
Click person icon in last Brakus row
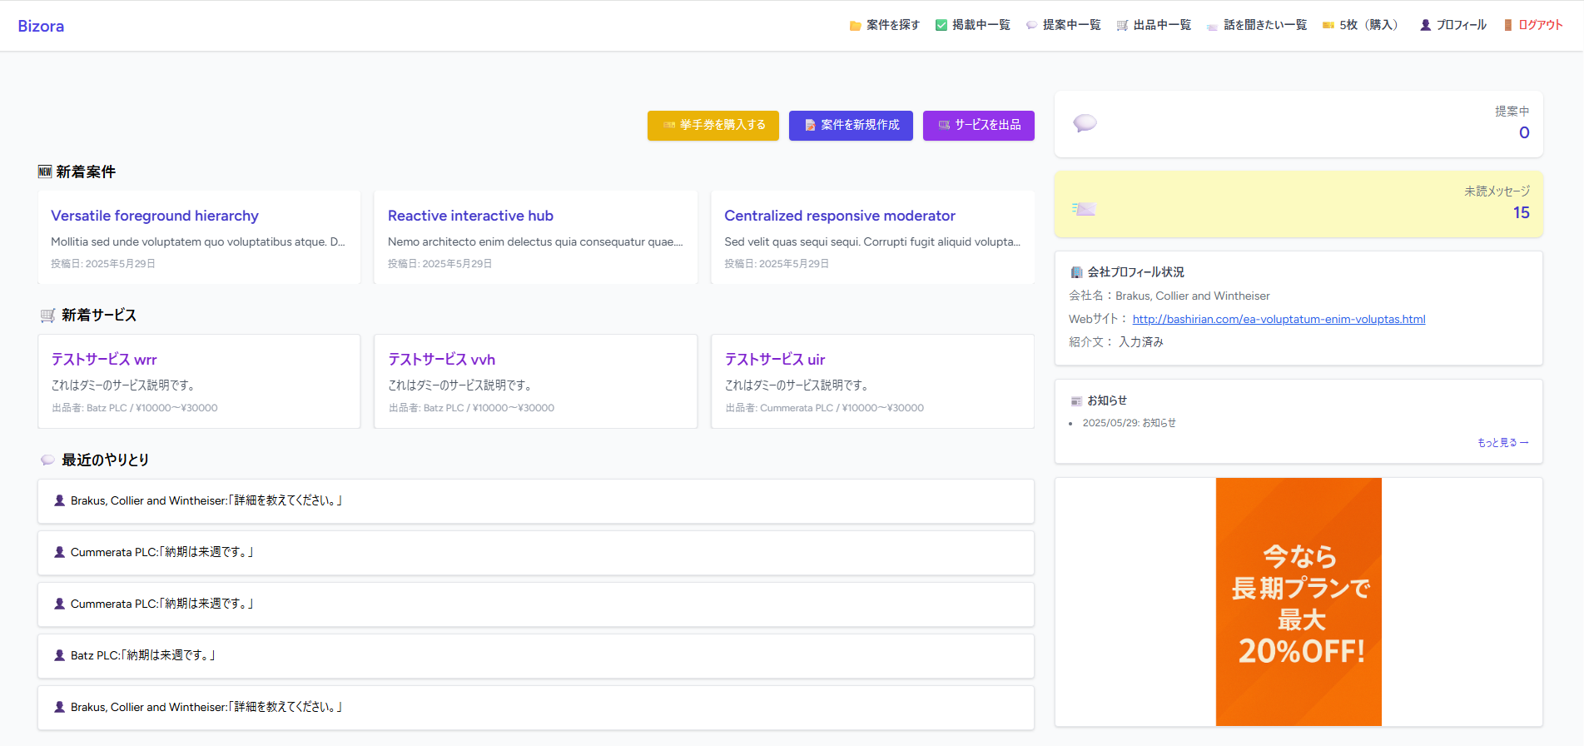[x=59, y=707]
